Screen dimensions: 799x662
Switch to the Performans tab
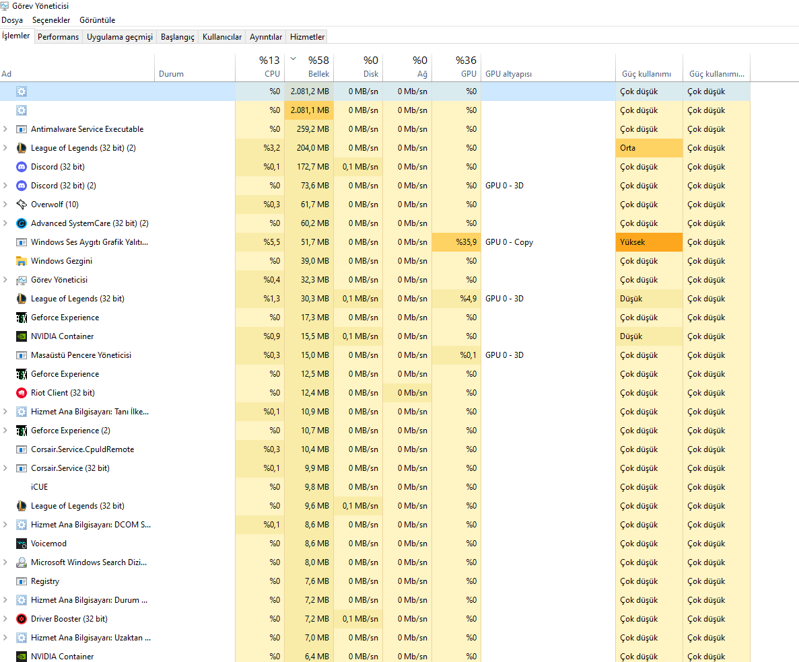(58, 37)
